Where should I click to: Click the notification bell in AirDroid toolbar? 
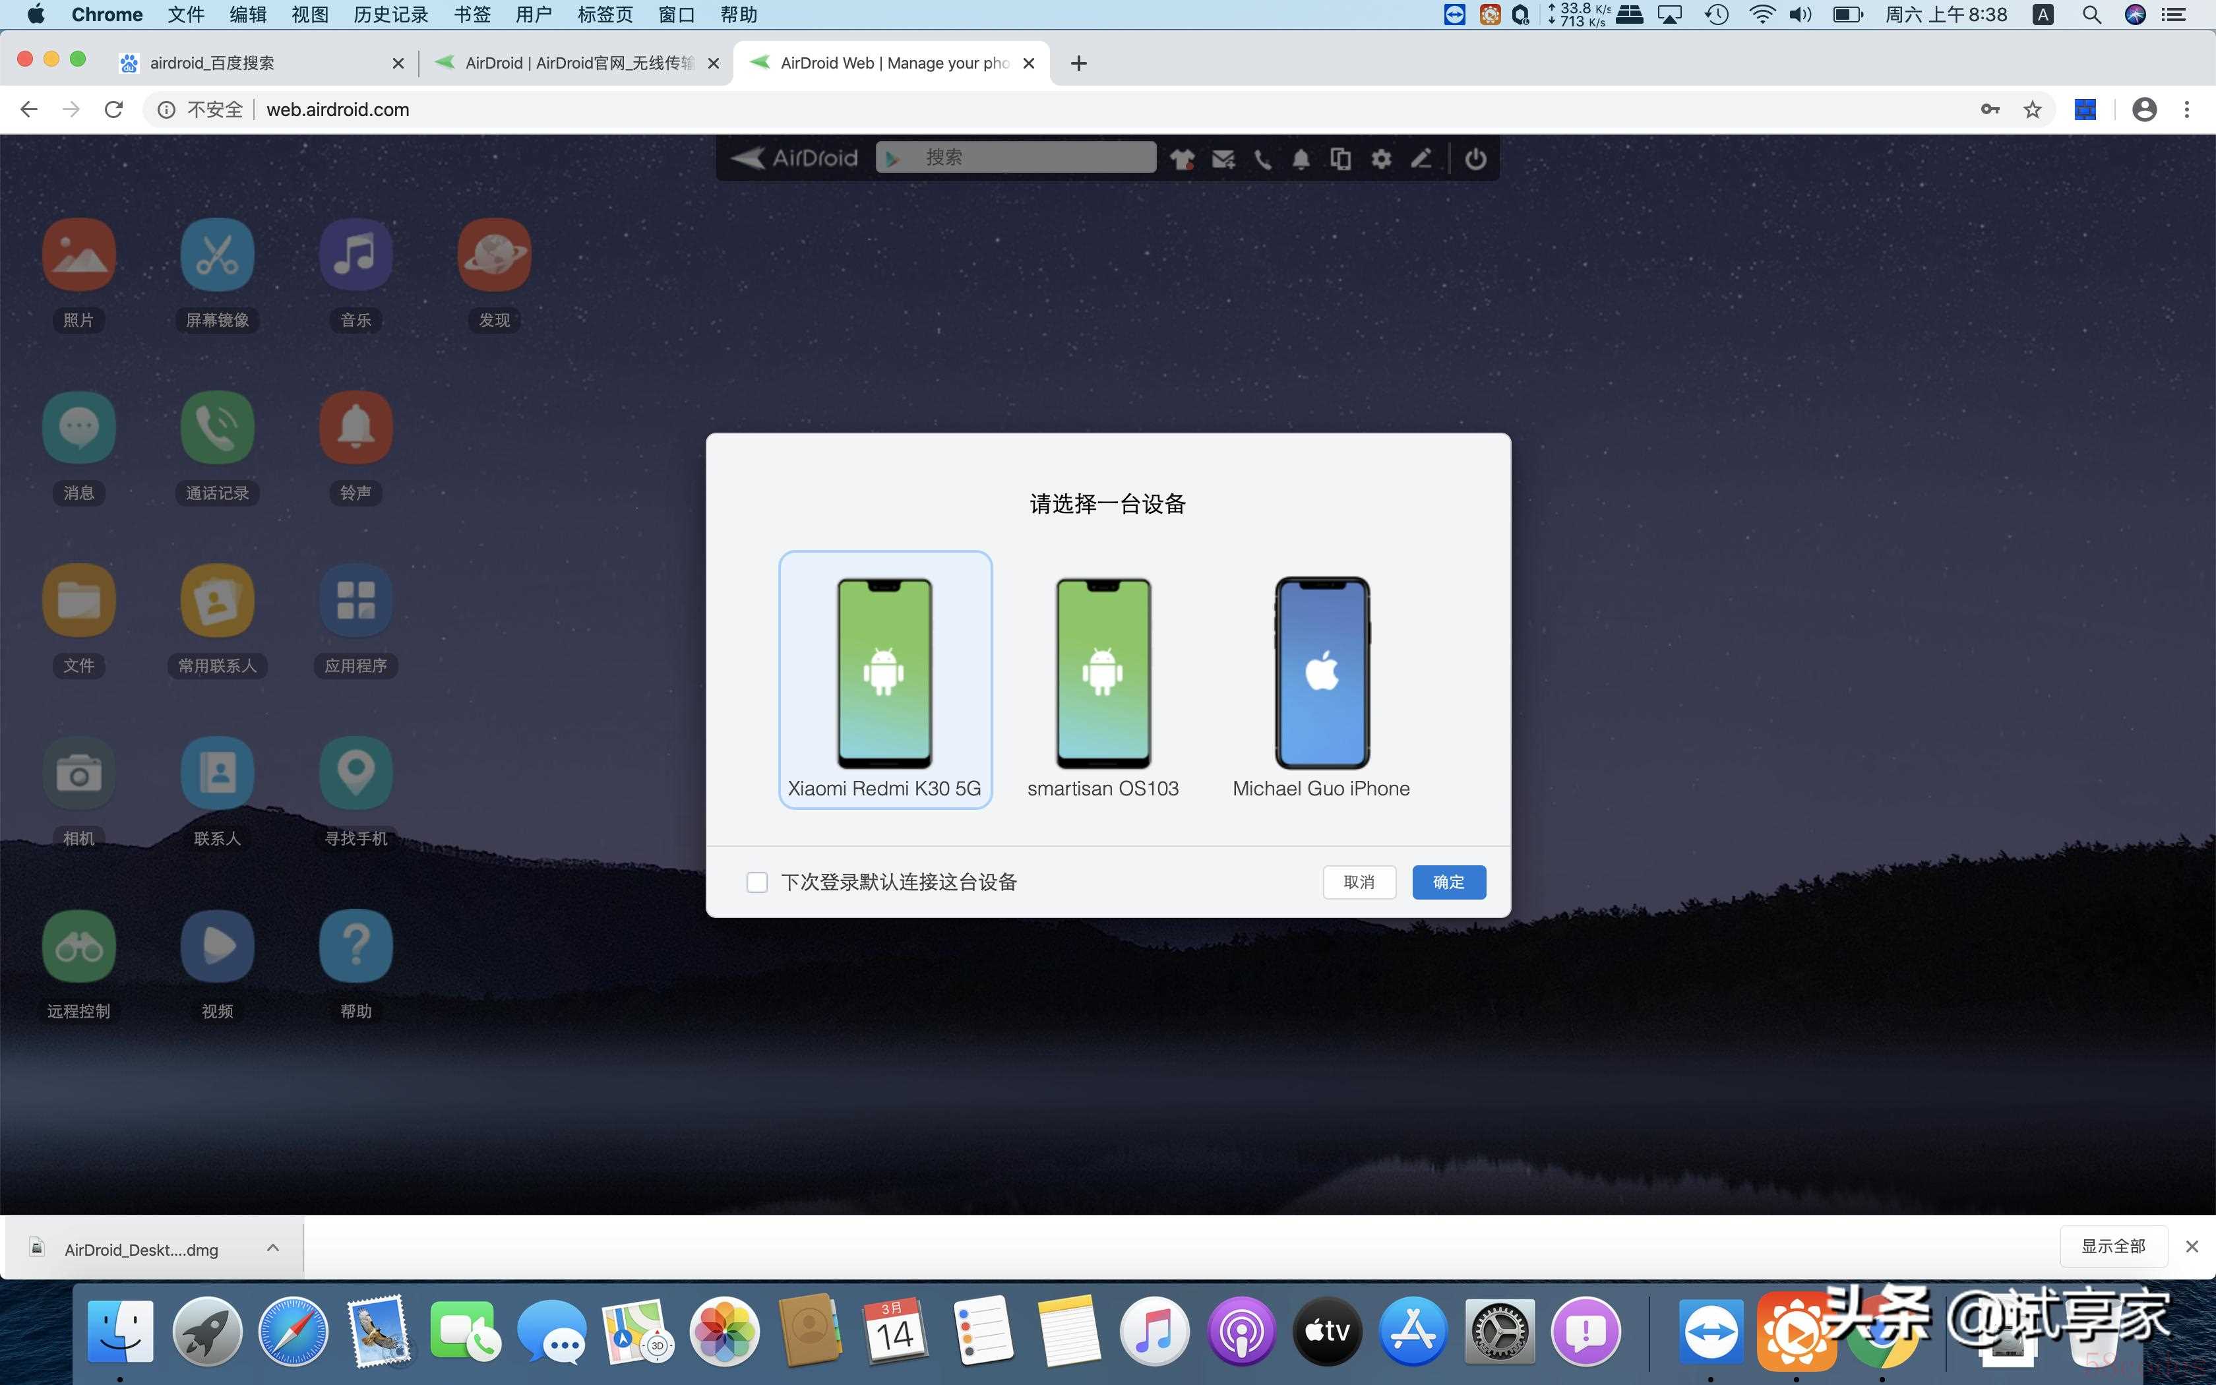pos(1301,158)
